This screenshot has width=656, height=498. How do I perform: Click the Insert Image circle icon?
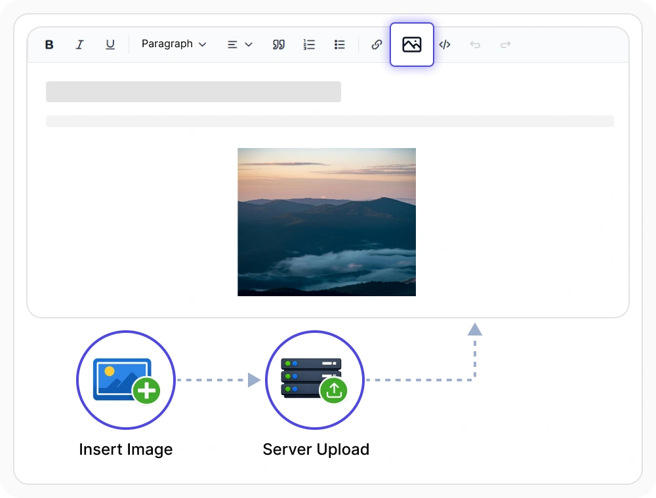pyautogui.click(x=126, y=380)
